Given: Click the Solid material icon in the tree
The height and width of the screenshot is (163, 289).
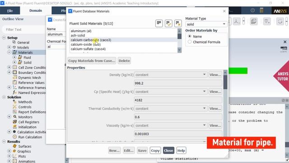Looking at the screenshot, I should [x=20, y=62].
